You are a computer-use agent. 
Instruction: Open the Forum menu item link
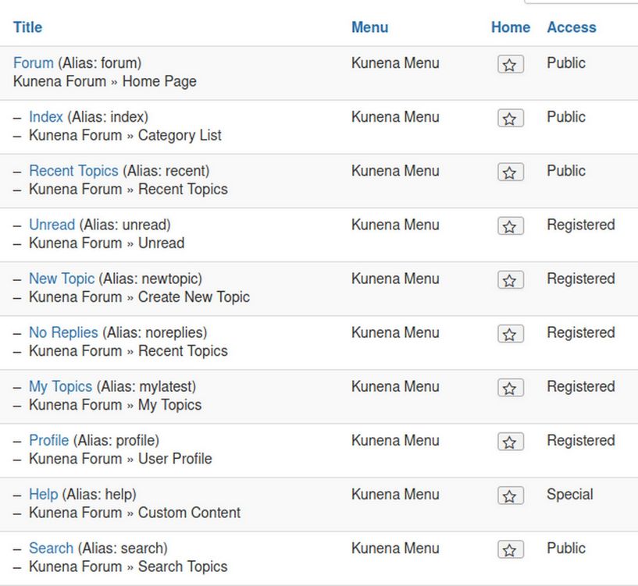click(34, 63)
